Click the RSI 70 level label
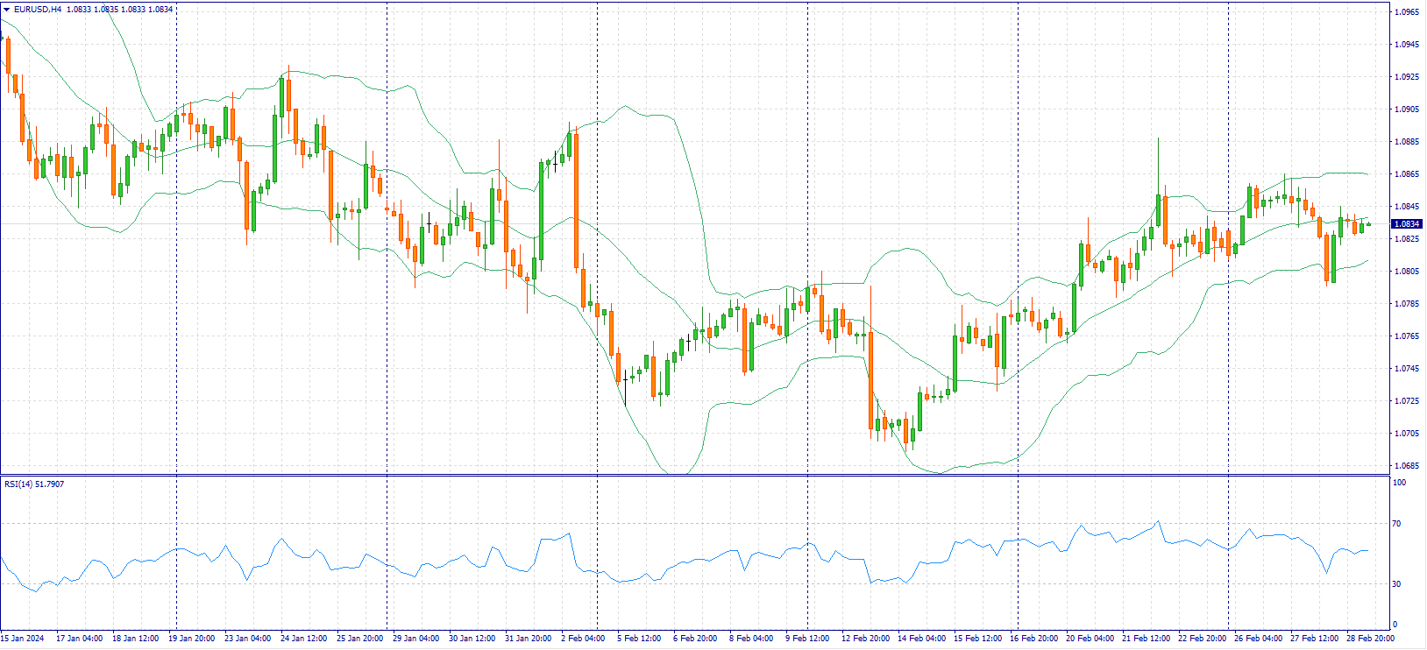The width and height of the screenshot is (1427, 650). point(1398,524)
